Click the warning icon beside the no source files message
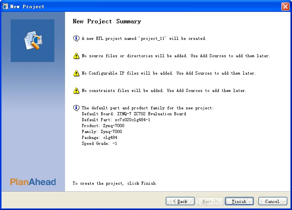Viewport: 292px width, 210px height. click(76, 56)
